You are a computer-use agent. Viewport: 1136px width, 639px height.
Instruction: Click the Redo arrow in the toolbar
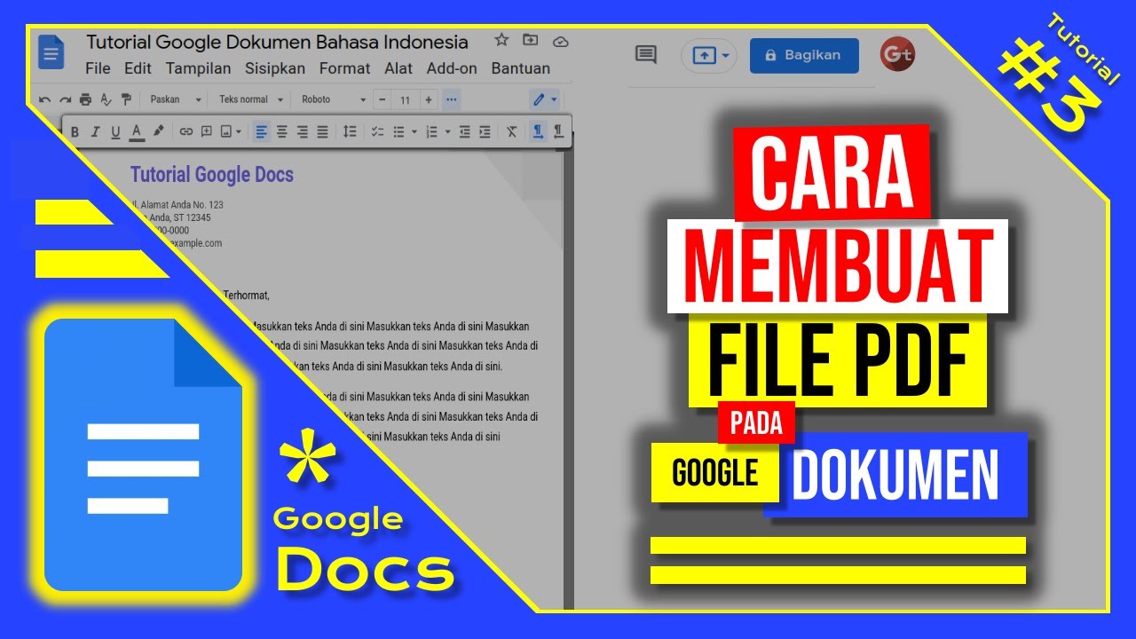pos(65,99)
